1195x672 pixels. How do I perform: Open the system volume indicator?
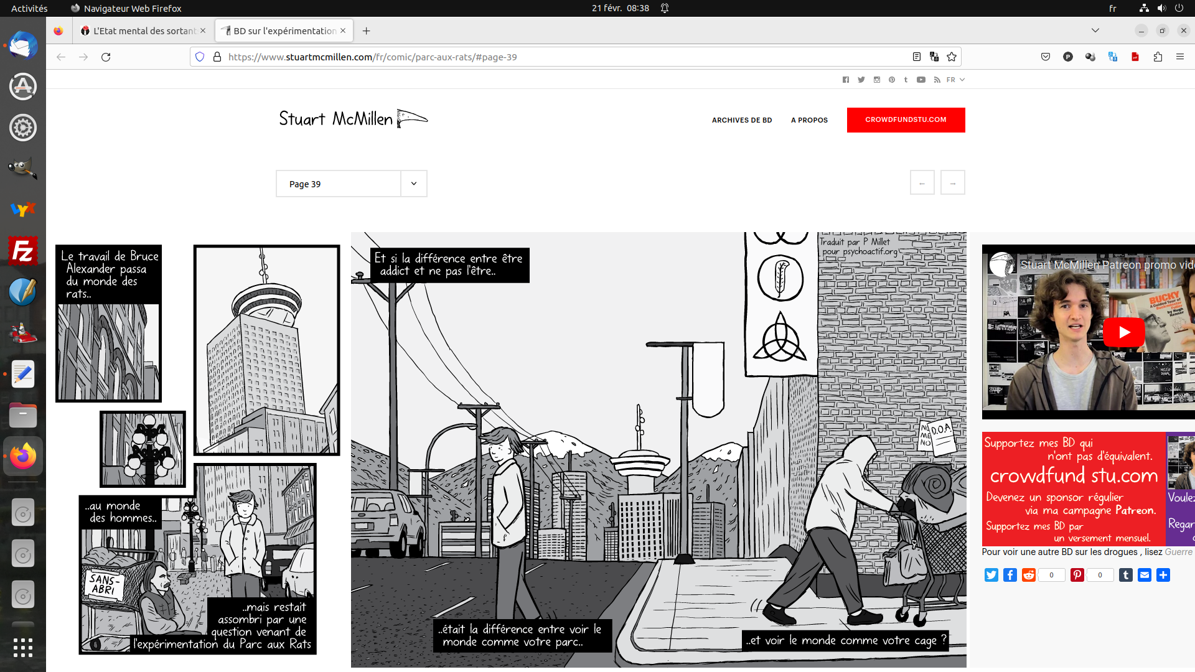pyautogui.click(x=1161, y=8)
